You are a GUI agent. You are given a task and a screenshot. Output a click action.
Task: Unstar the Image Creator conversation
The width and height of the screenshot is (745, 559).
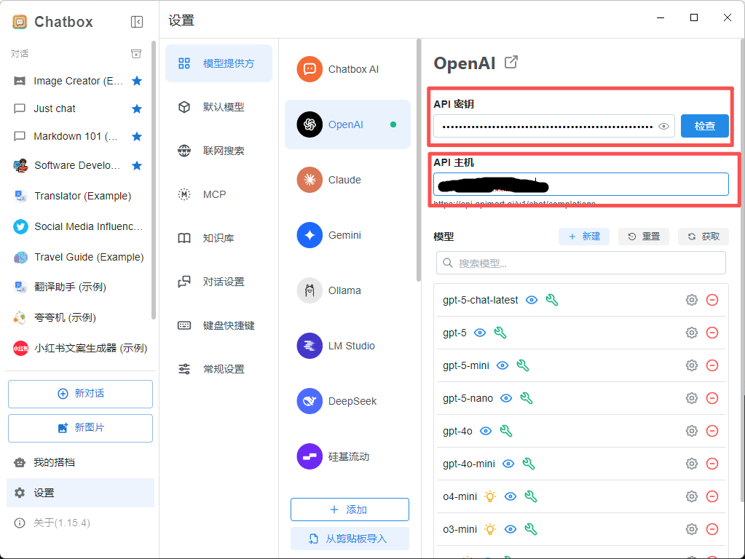[137, 81]
